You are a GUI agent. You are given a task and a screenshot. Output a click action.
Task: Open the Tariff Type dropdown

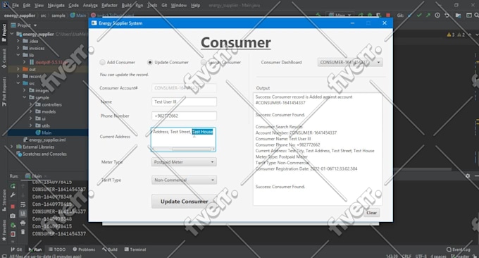point(184,180)
